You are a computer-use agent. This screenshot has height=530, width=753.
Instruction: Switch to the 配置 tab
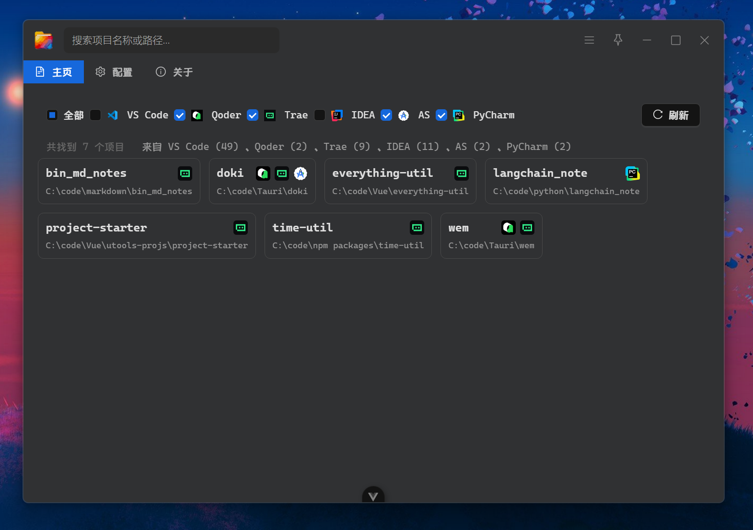[114, 72]
